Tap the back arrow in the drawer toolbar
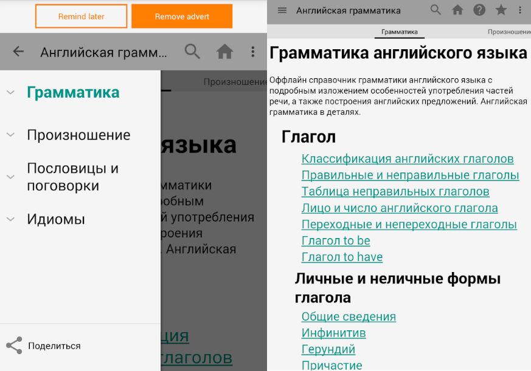Screen dimensions: 531x371 pos(18,52)
